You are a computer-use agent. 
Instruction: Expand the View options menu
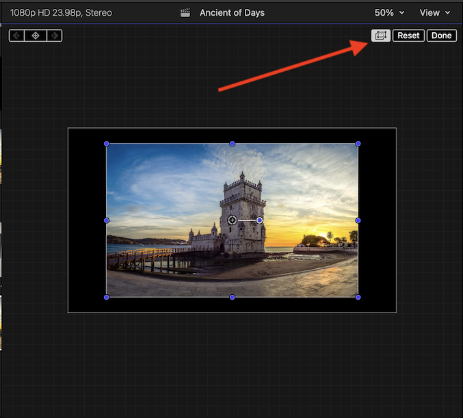point(435,13)
